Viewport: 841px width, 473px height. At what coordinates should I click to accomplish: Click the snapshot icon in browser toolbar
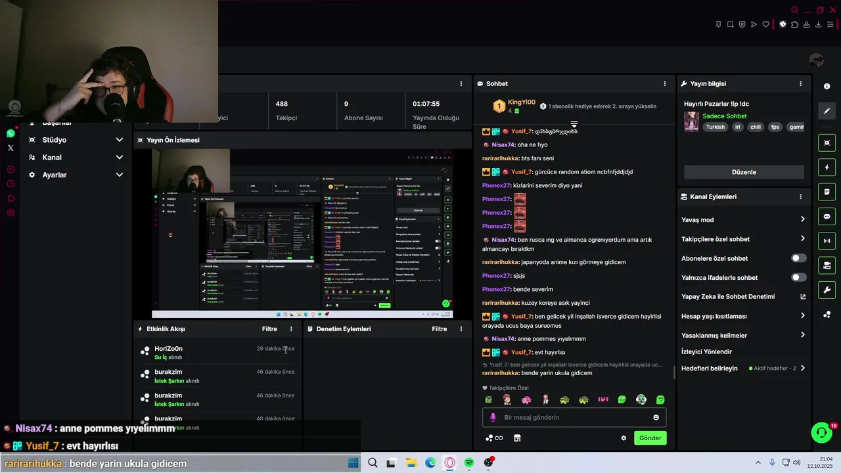(730, 24)
